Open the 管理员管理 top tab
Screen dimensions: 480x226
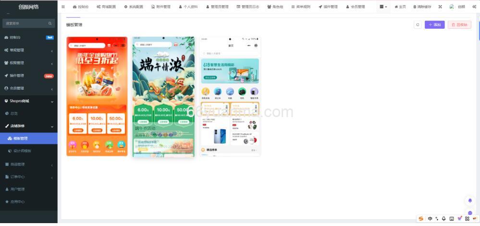coord(217,7)
